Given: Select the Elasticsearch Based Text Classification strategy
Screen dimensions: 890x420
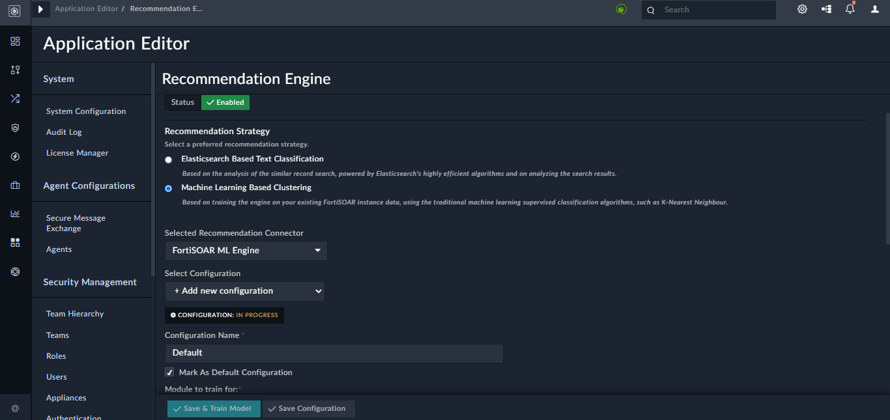Looking at the screenshot, I should [x=168, y=159].
